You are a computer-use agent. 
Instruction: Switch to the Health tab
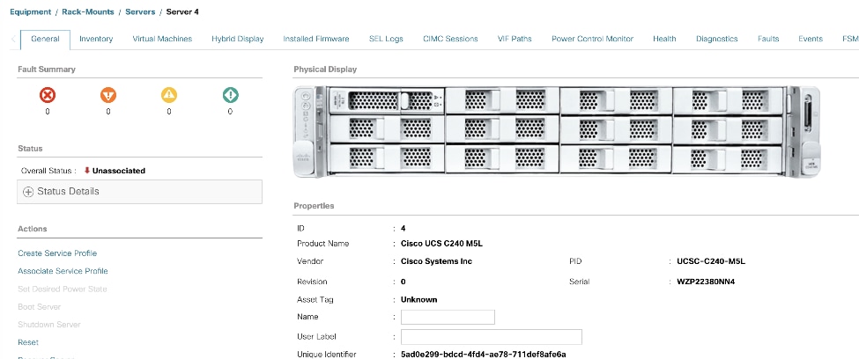[664, 39]
